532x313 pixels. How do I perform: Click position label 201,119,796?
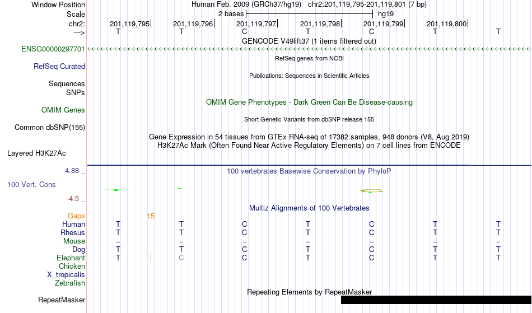pyautogui.click(x=193, y=24)
